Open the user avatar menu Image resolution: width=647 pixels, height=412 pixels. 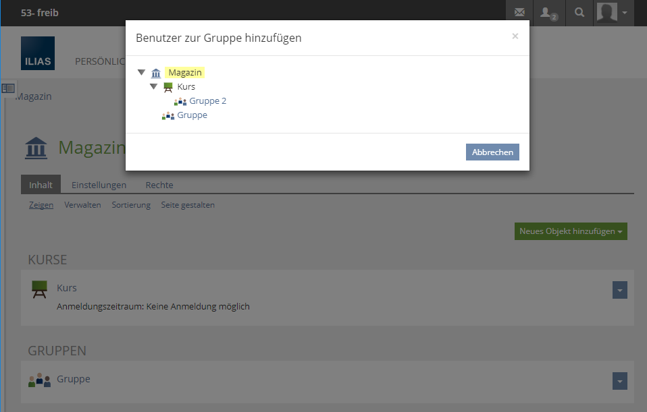(614, 13)
